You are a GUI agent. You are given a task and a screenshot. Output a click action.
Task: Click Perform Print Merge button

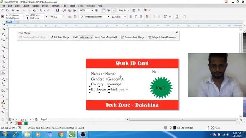pos(132,37)
